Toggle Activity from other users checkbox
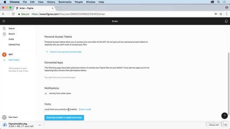Viewport: 230px width, 129px height. tap(46, 94)
